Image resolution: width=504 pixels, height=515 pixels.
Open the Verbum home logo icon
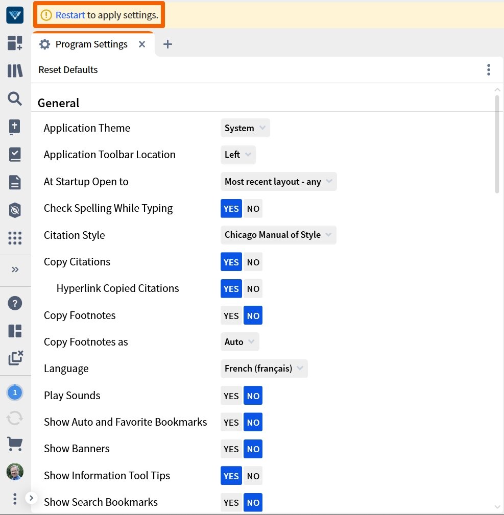coord(15,15)
